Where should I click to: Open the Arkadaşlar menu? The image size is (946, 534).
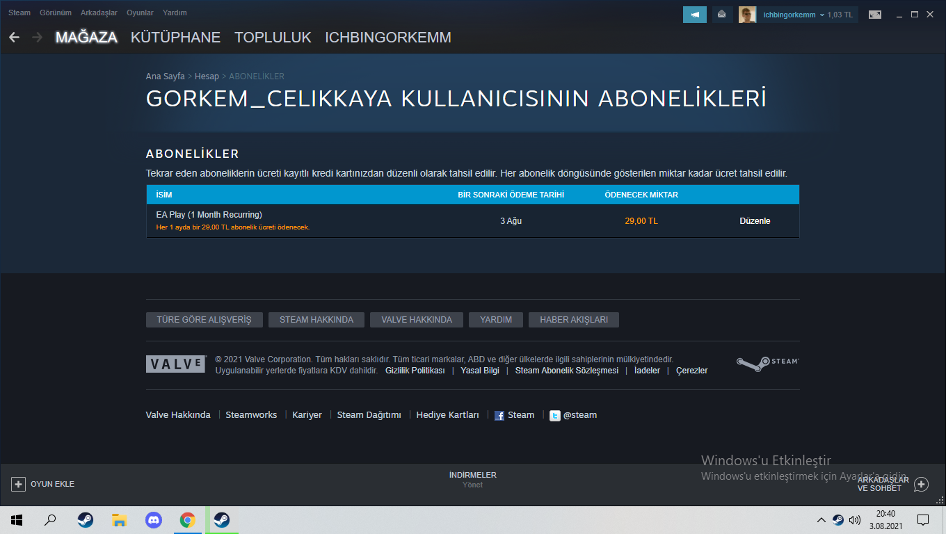[99, 13]
